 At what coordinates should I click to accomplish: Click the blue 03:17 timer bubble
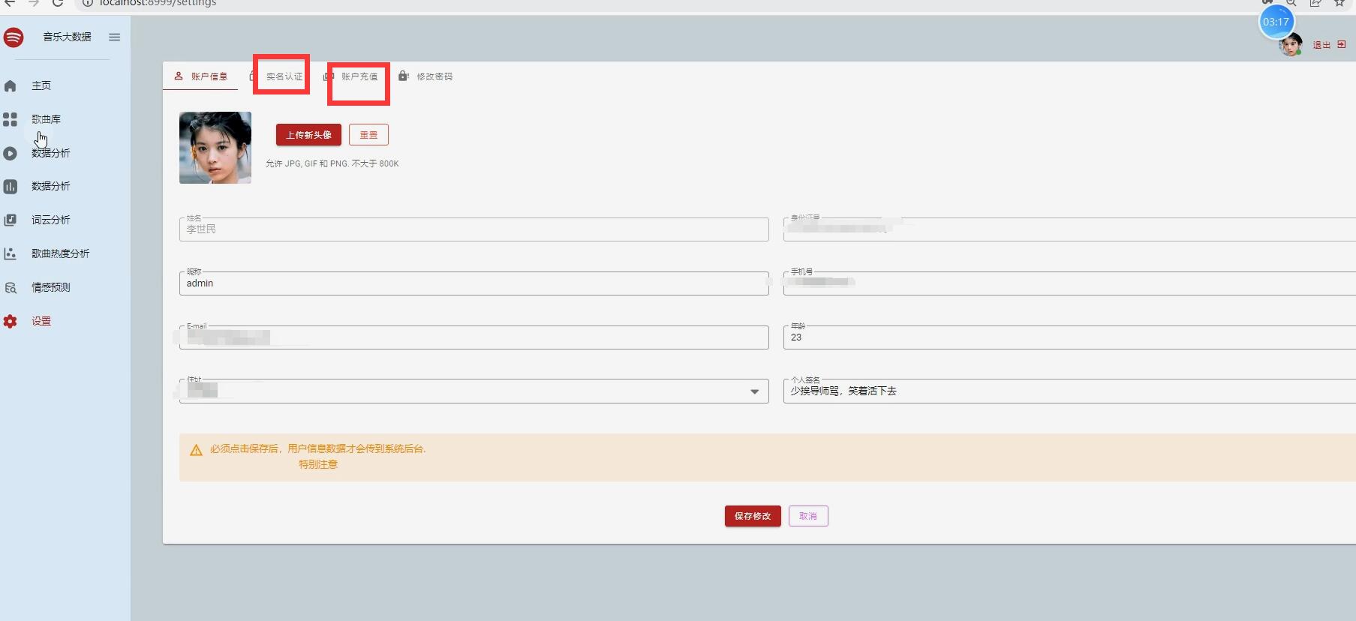(x=1276, y=22)
